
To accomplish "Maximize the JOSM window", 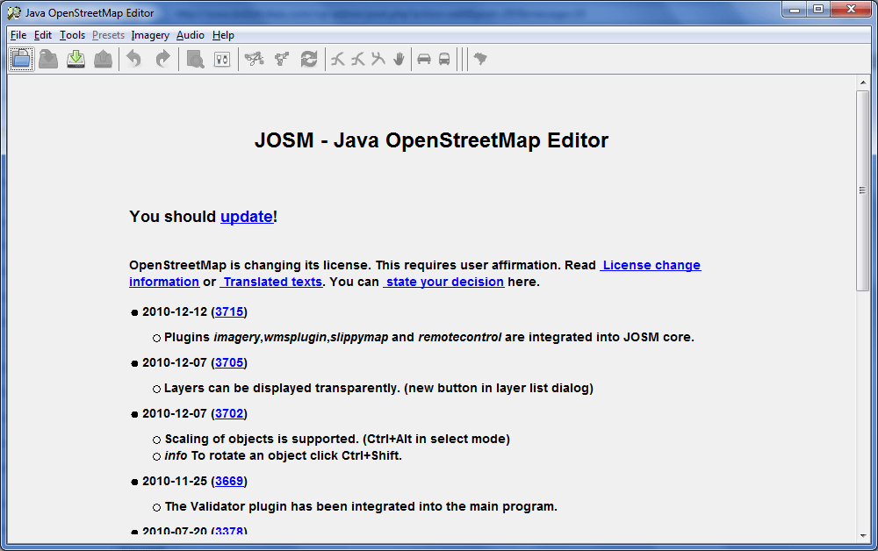I will click(818, 9).
